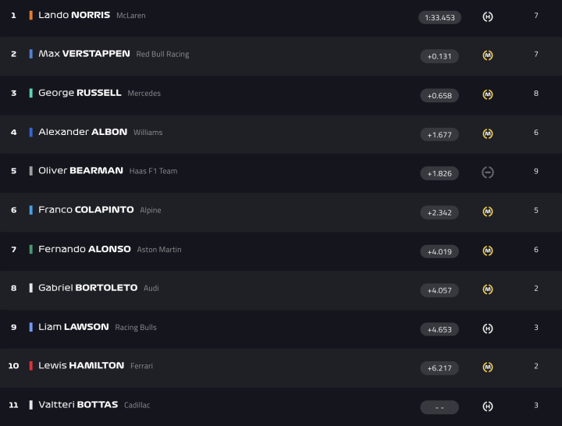562x426 pixels.
Task: Click the empty time pill for Bottas
Action: [439, 407]
